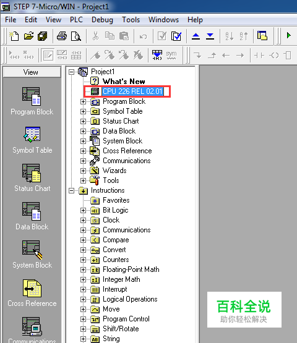The height and width of the screenshot is (343, 297).
Task: Expand the Status Chart tree node
Action: [83, 121]
